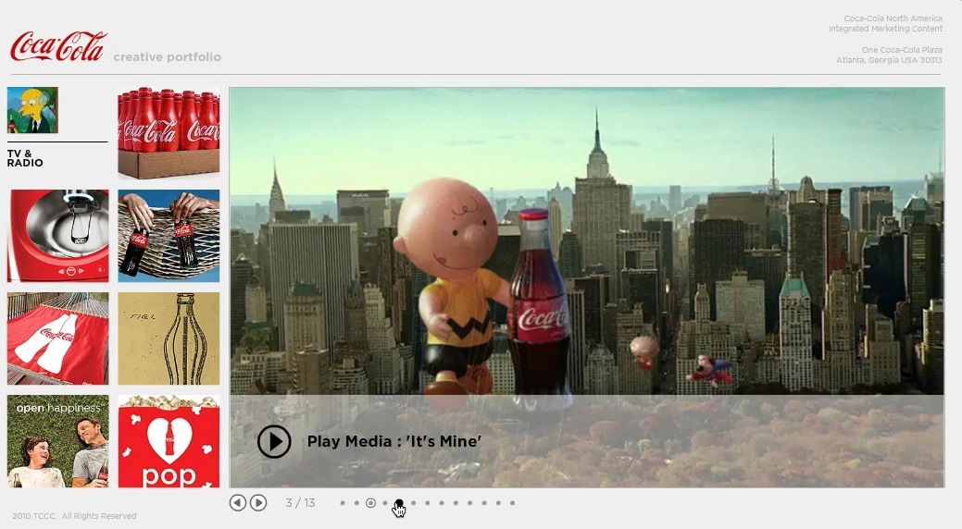Click '2010 TCCC. All Rights Reserved' footer
This screenshot has width=962, height=529.
click(74, 516)
